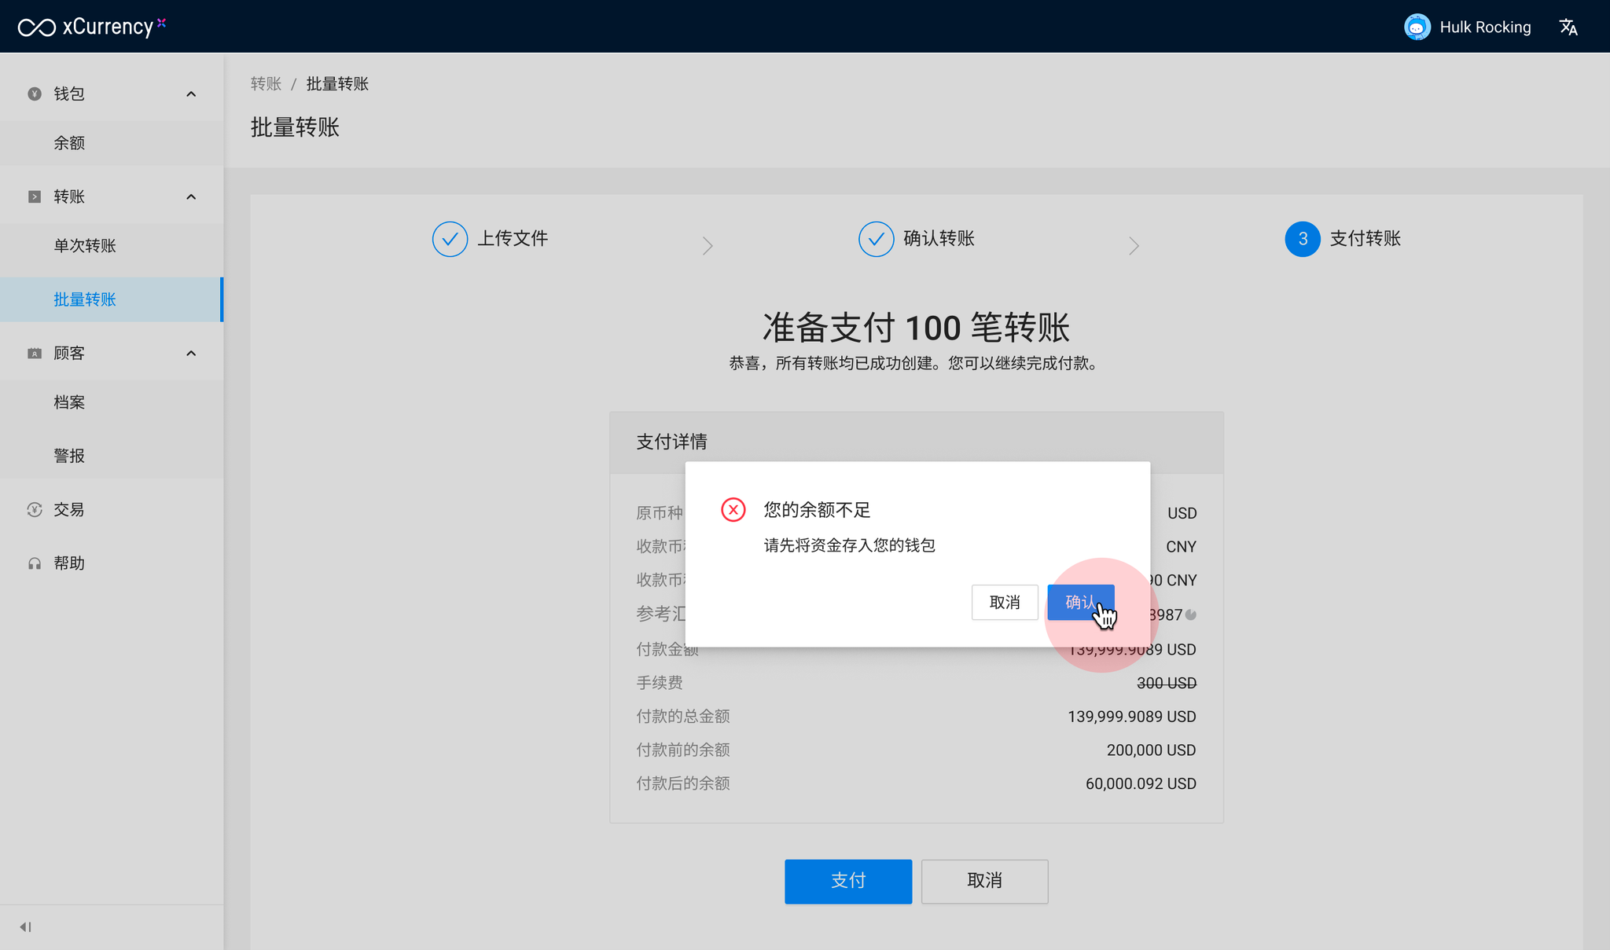
Task: Click the 帮助 headphone icon
Action: pyautogui.click(x=35, y=563)
